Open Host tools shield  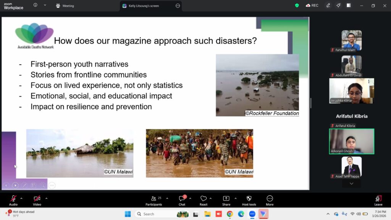[249, 200]
